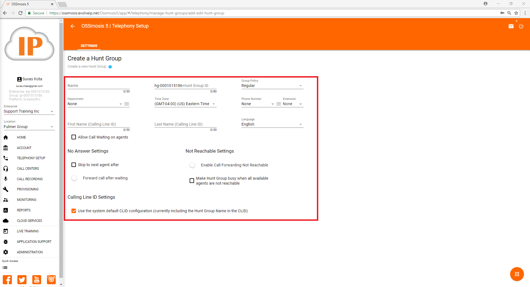Open the orange apps grid button
This screenshot has height=287, width=530.
[517, 274]
